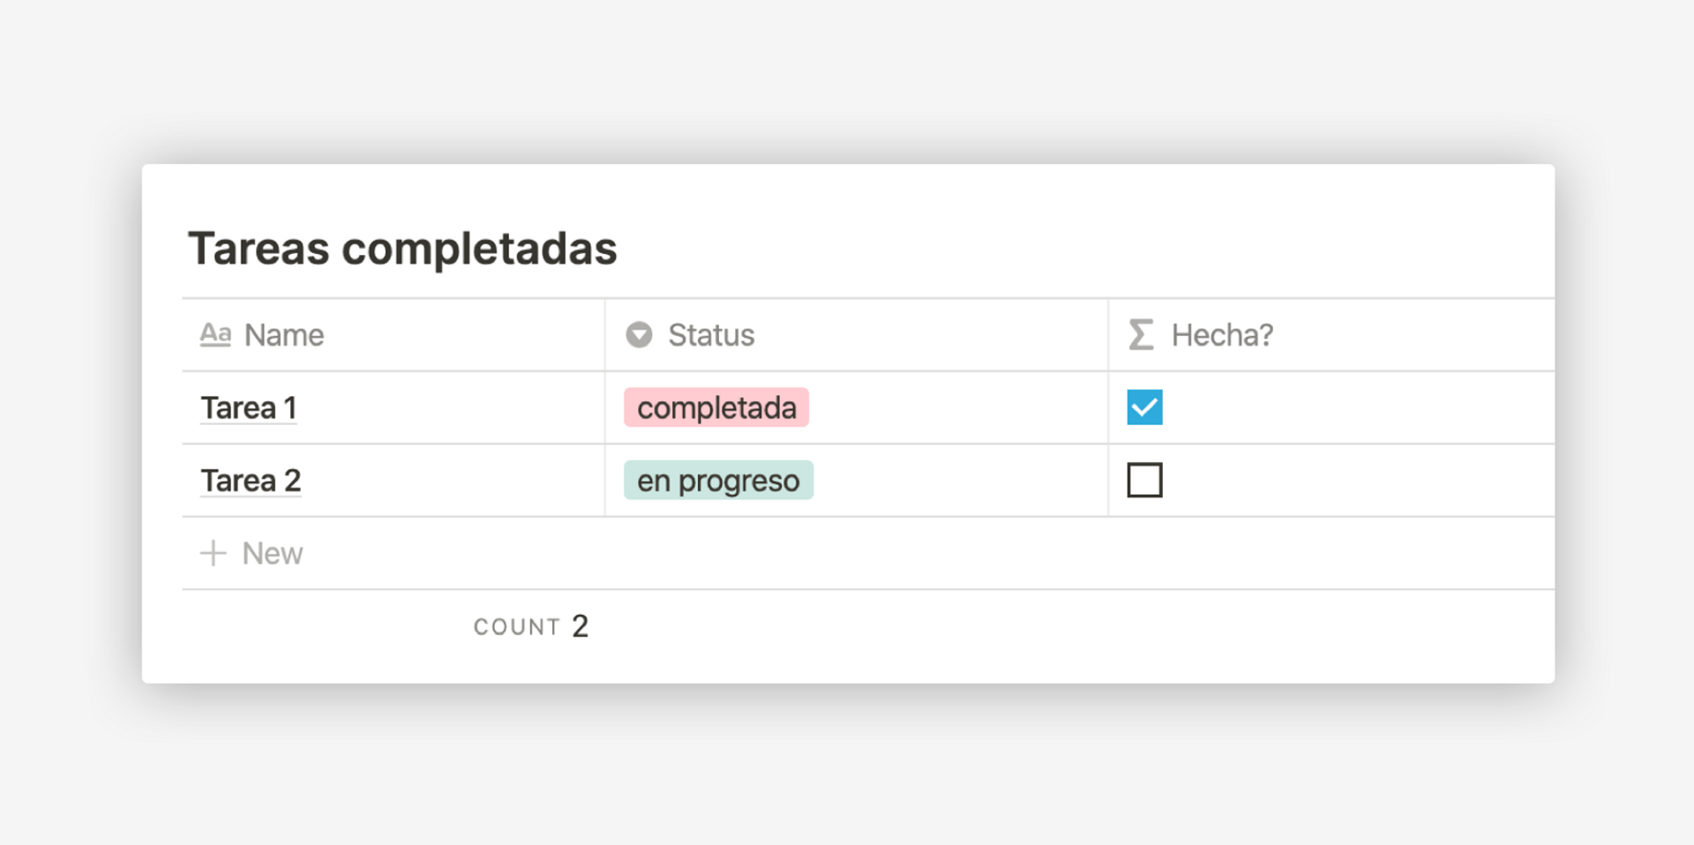Click the underlined Tarea 1 page link

click(249, 408)
